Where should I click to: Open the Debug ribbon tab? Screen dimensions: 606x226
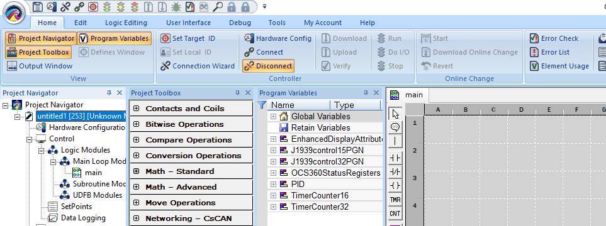pyautogui.click(x=240, y=23)
